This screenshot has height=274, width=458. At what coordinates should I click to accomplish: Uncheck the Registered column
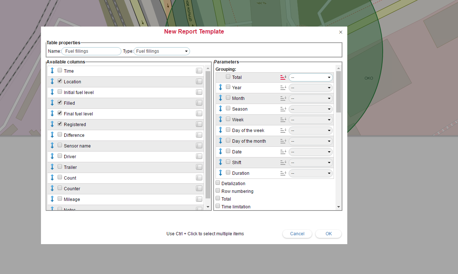(59, 124)
